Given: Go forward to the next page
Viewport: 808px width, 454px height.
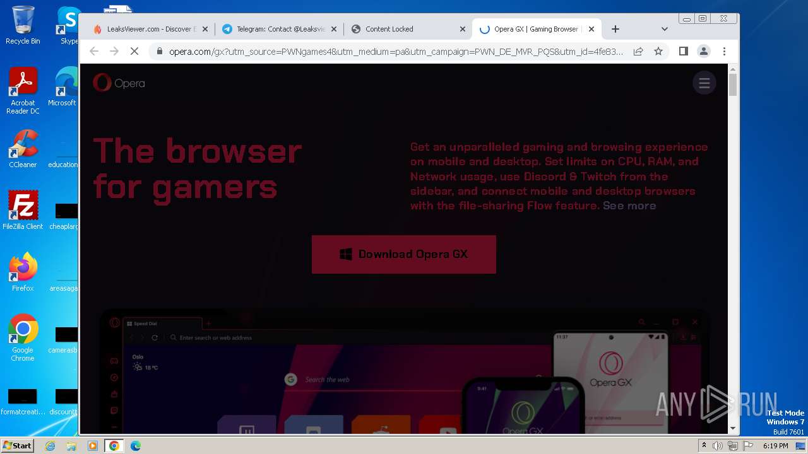Looking at the screenshot, I should pos(114,51).
